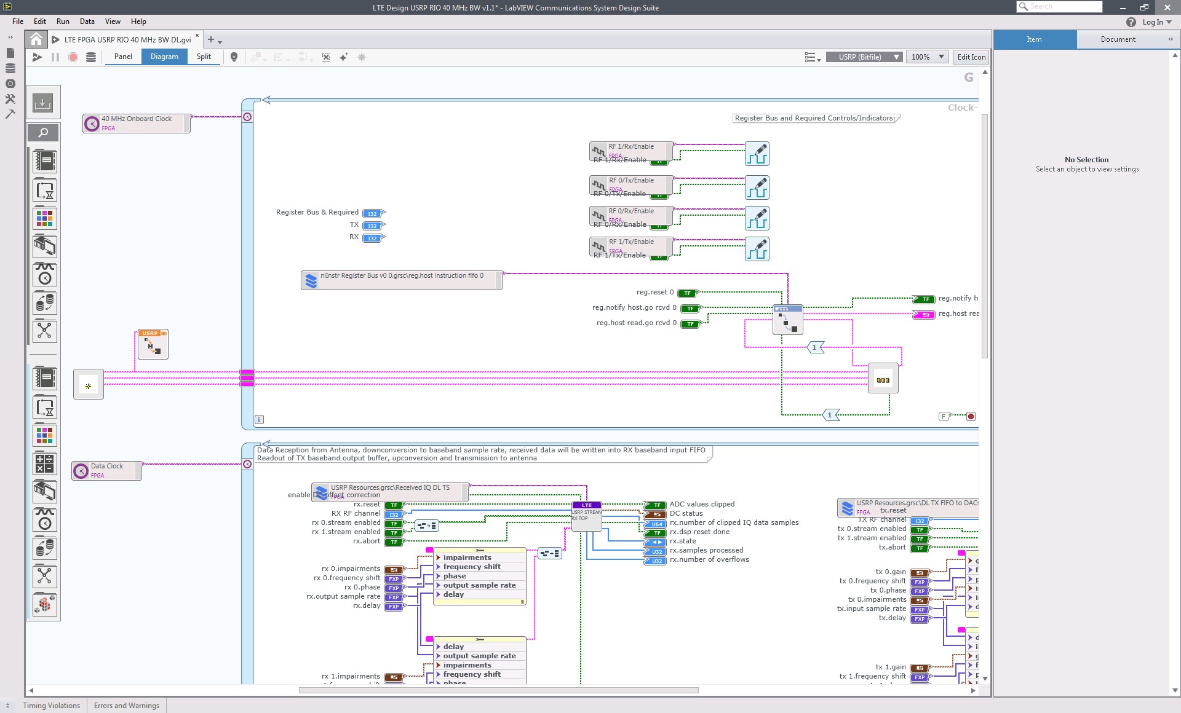Click the Search input field
The height and width of the screenshot is (713, 1181).
pos(1059,7)
